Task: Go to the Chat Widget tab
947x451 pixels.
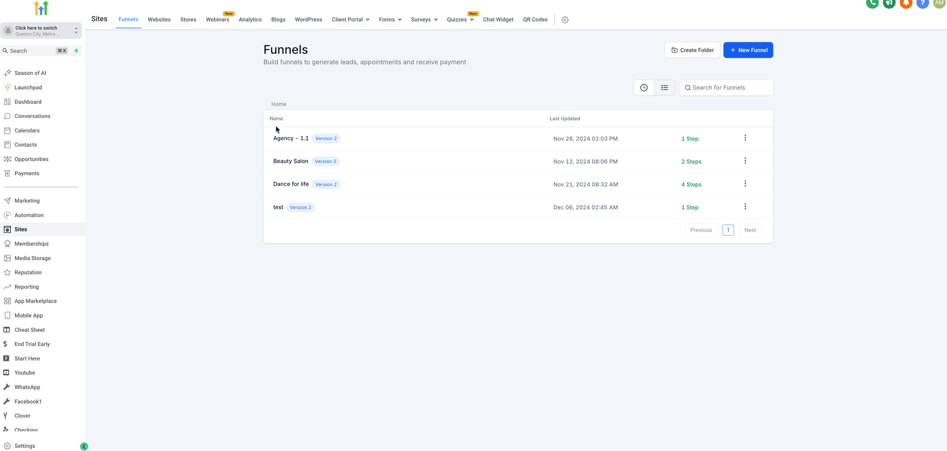Action: [x=498, y=19]
